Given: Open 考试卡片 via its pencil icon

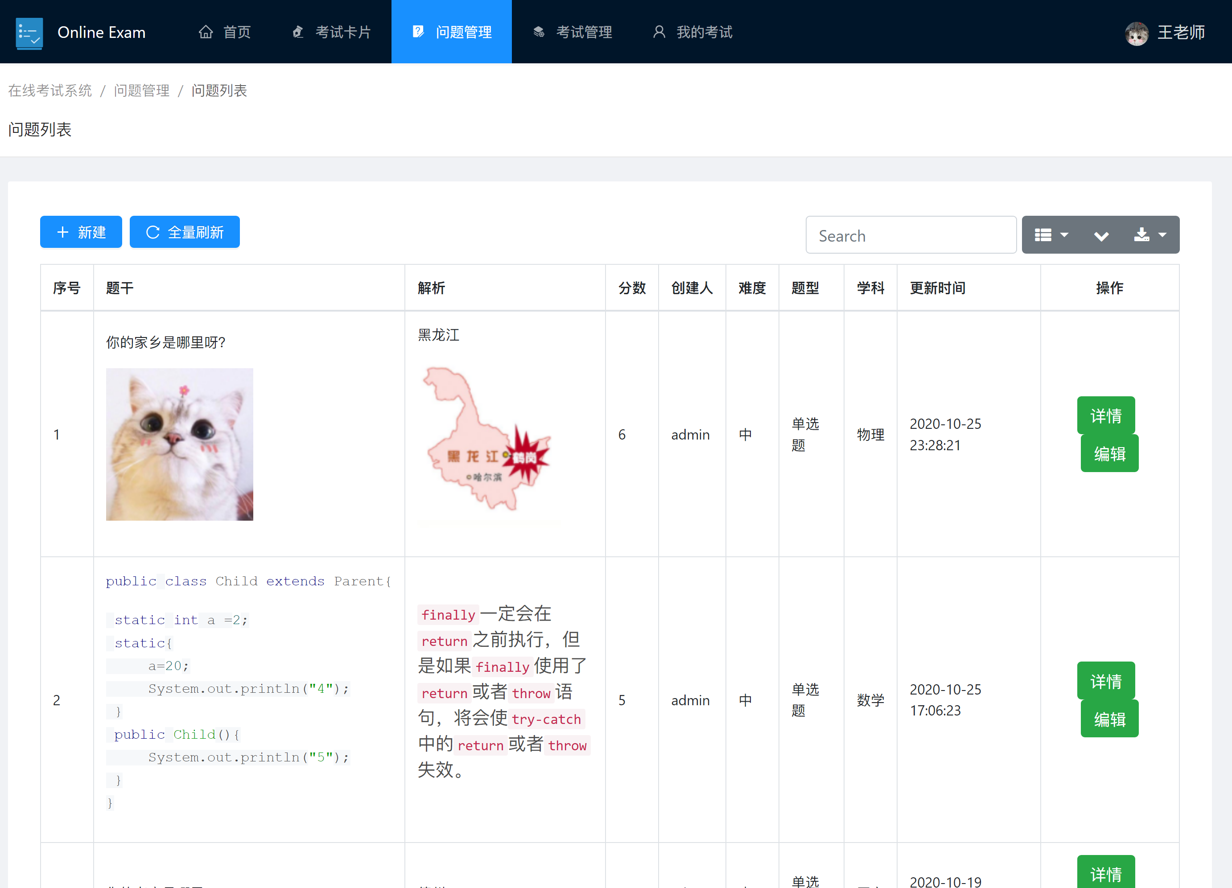Looking at the screenshot, I should (x=298, y=32).
